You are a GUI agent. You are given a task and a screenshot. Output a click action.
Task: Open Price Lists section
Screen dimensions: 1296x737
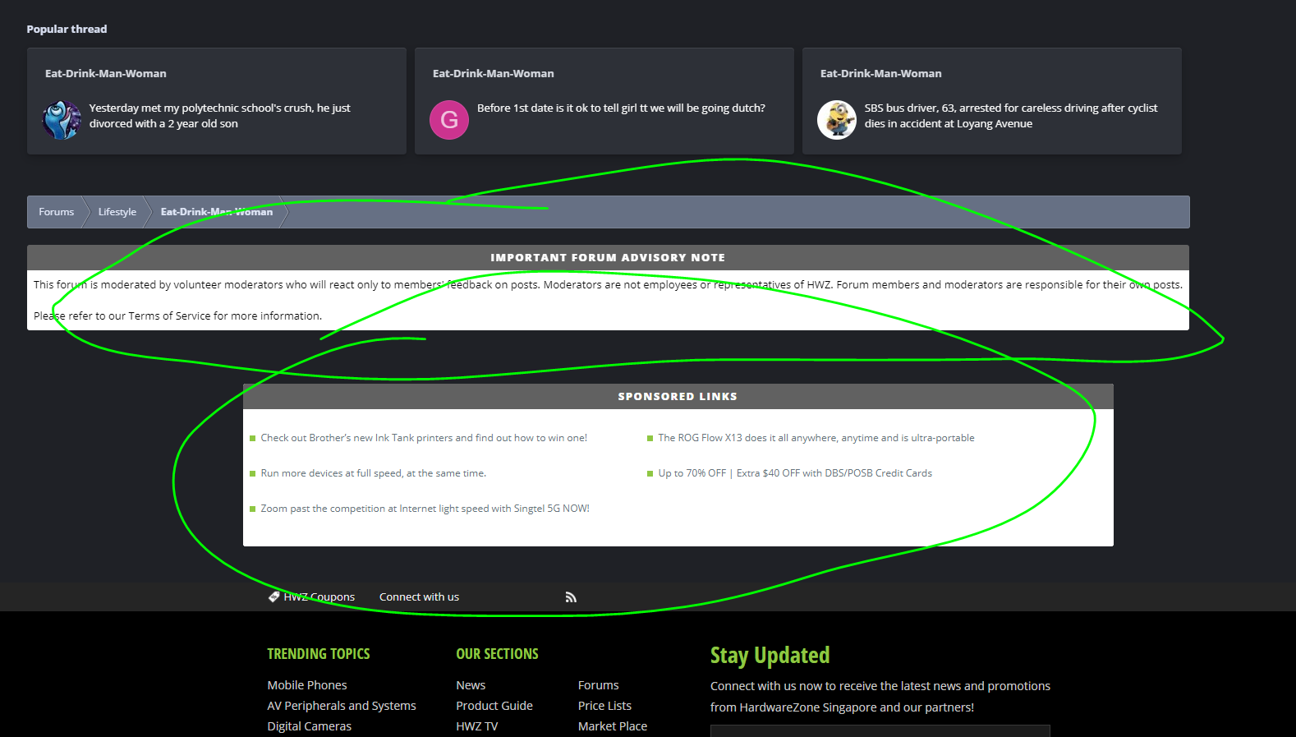tap(604, 706)
